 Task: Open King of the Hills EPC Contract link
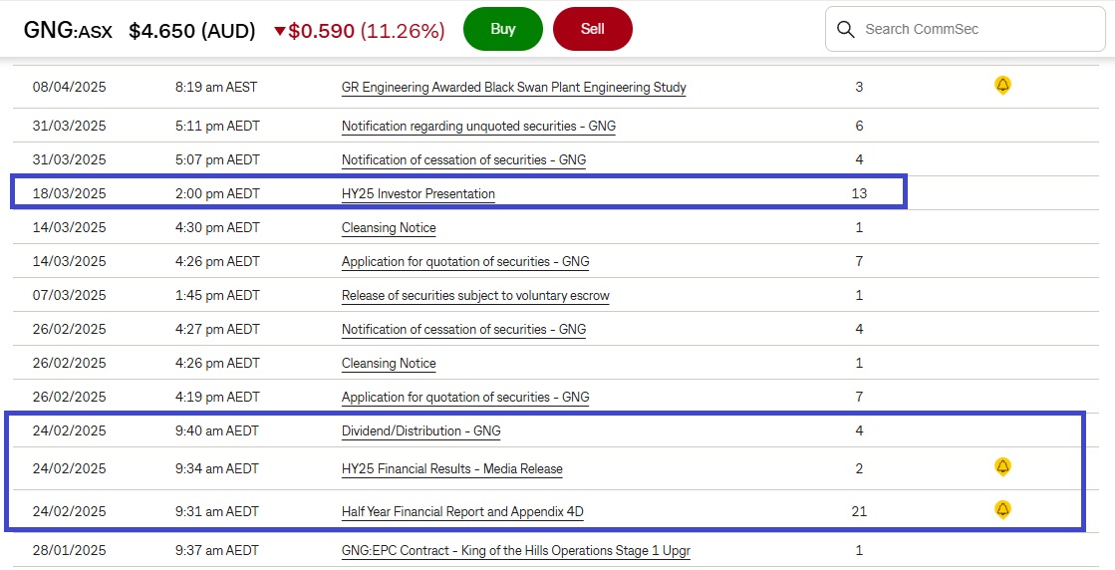pyautogui.click(x=515, y=550)
